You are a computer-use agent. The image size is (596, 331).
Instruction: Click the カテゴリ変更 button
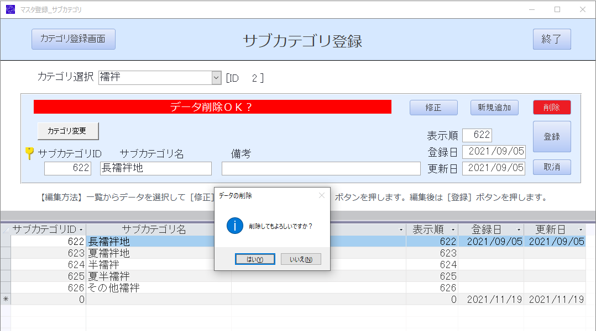tap(68, 131)
